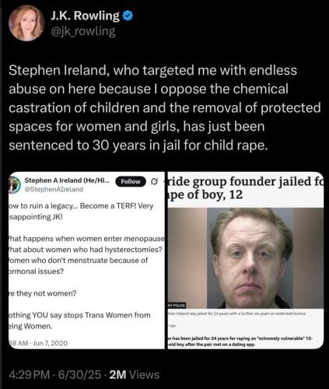Screen dimensions: 329x389
Task: Click the blue verified checkmark badge
Action: coord(128,16)
